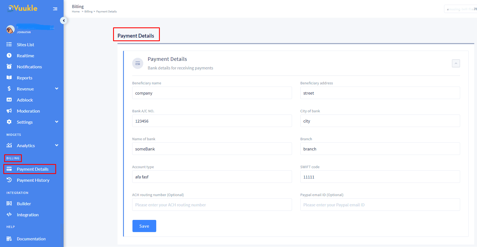Open Realtime via its clock icon

click(9, 56)
